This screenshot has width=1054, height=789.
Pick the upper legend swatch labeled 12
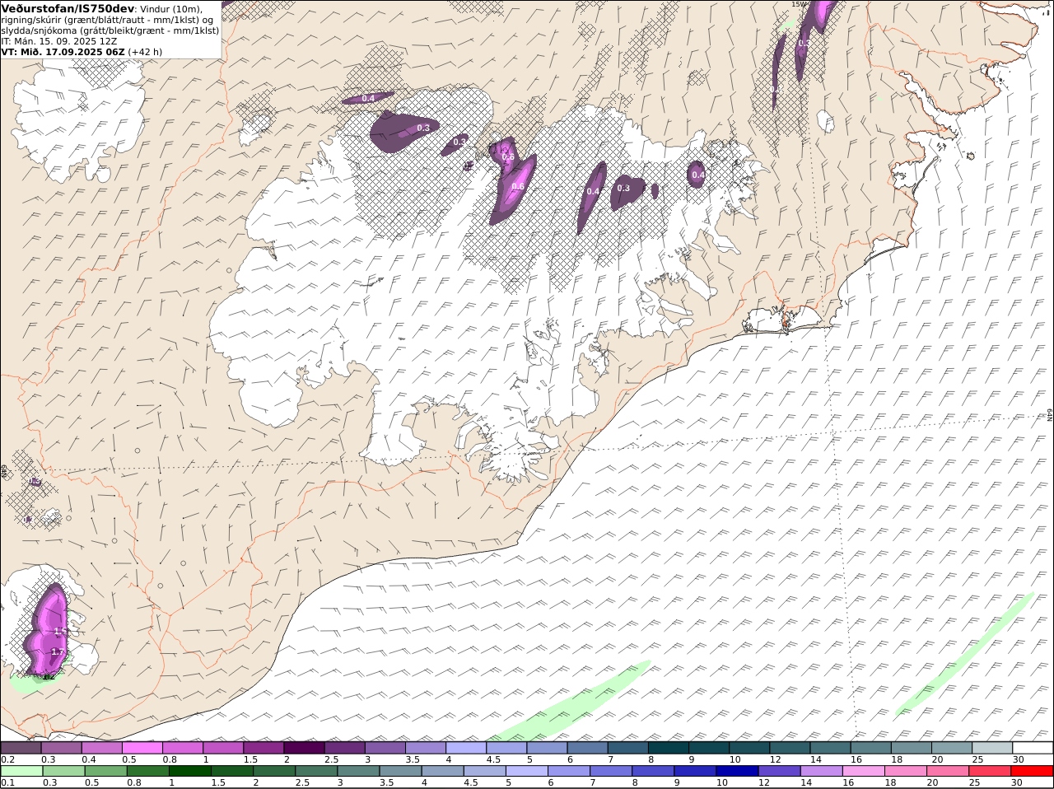tap(788, 748)
